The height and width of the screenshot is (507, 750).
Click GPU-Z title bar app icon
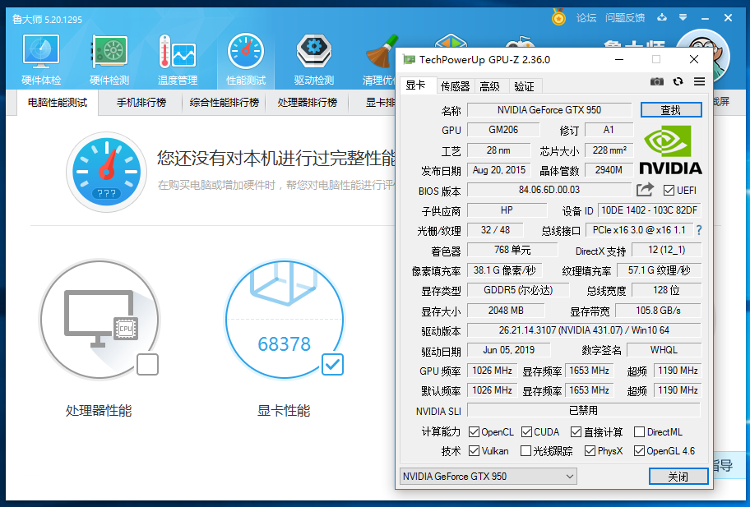[409, 60]
